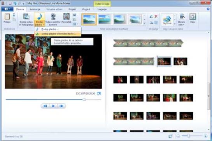The width and height of the screenshot is (212, 141).
Task: Click Dodaj videe in fotografije
Action: pyautogui.click(x=26, y=19)
